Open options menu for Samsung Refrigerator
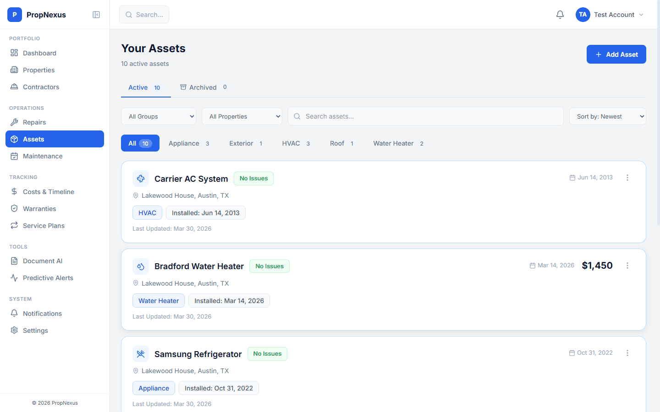The width and height of the screenshot is (660, 412). pos(627,352)
